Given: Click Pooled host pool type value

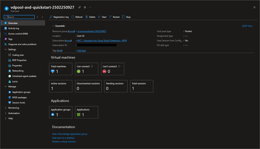Looking at the screenshot, I should pyautogui.click(x=188, y=31).
